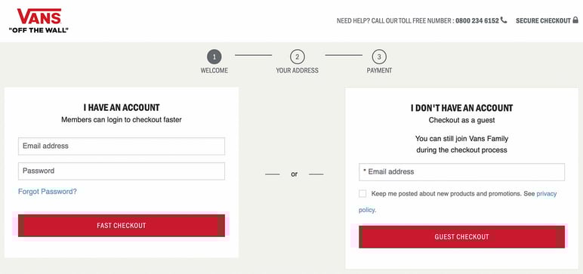Focus the Password field
The image size is (583, 274).
[x=122, y=171]
